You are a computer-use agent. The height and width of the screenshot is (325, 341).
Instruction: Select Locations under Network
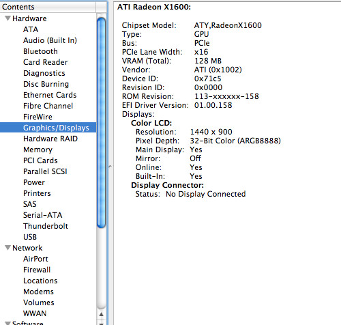(x=40, y=281)
